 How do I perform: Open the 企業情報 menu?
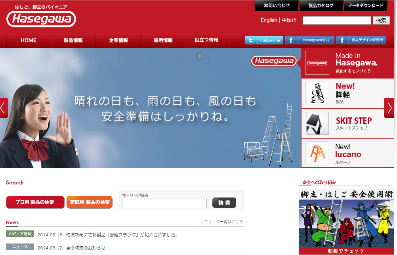coord(118,40)
